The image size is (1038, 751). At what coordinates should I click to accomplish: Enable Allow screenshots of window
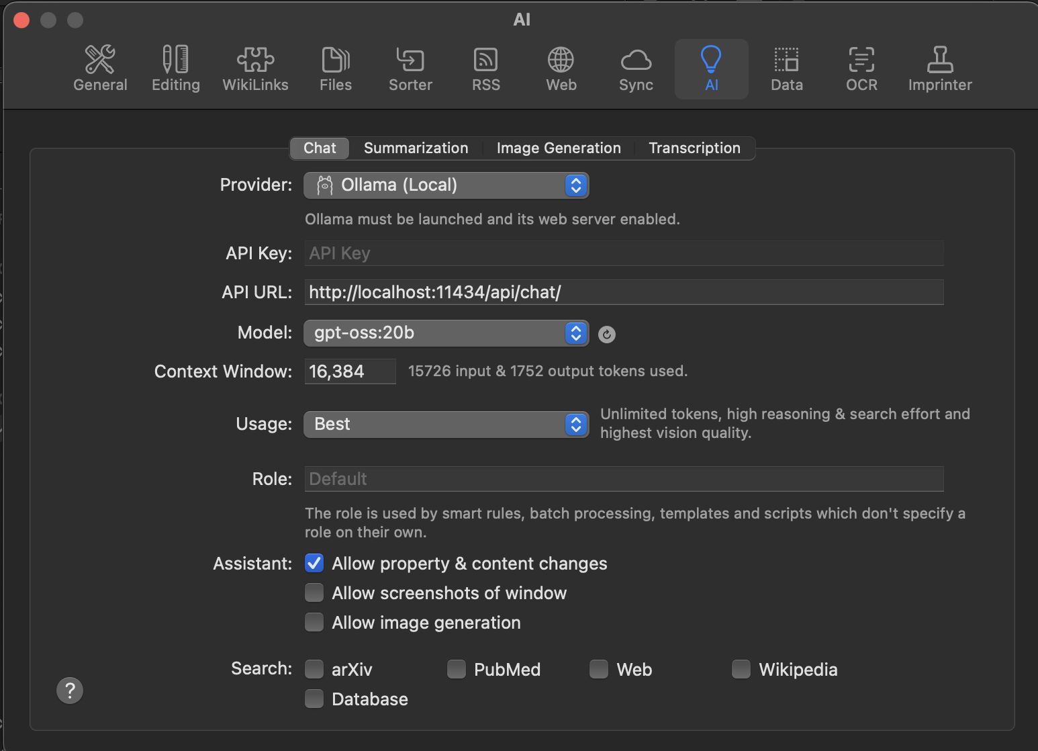(x=314, y=592)
